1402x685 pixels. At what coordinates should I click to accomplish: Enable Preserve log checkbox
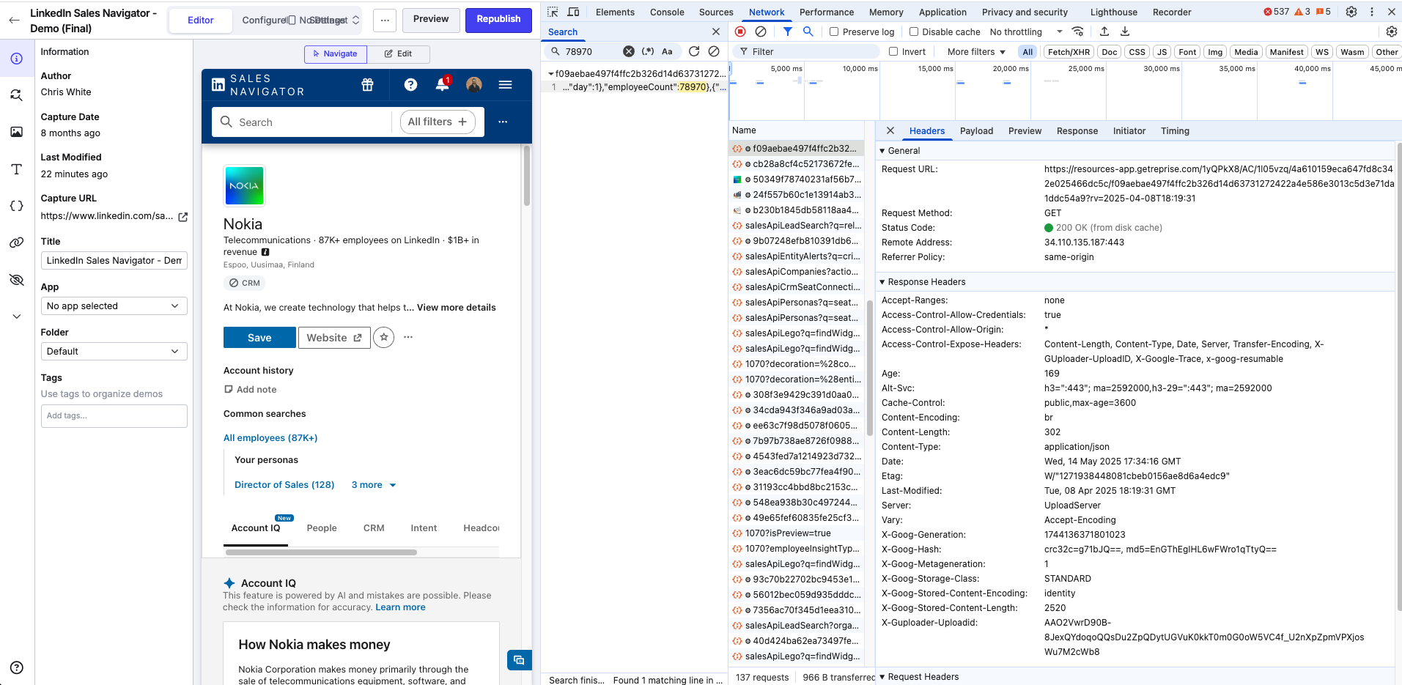834,32
